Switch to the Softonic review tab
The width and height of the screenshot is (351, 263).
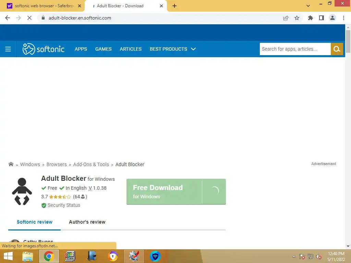click(x=35, y=222)
